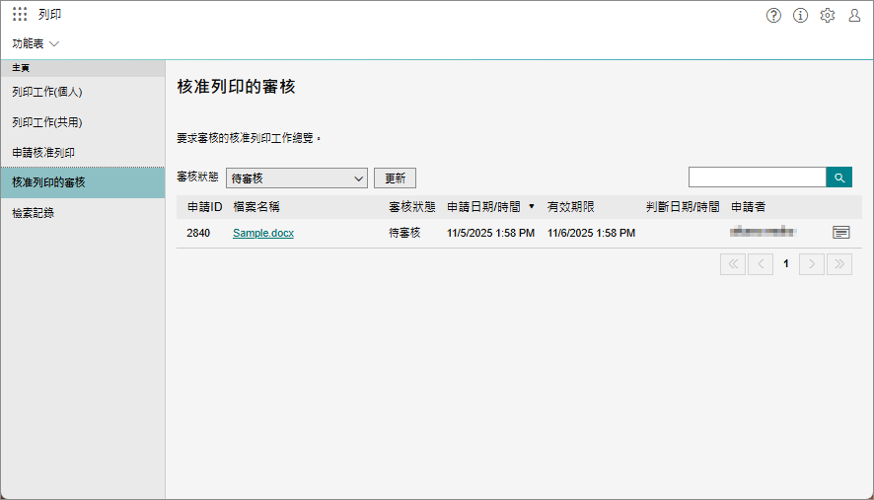Open 檢索記錄 in sidebar
Viewport: 874px width, 500px height.
pyautogui.click(x=34, y=213)
